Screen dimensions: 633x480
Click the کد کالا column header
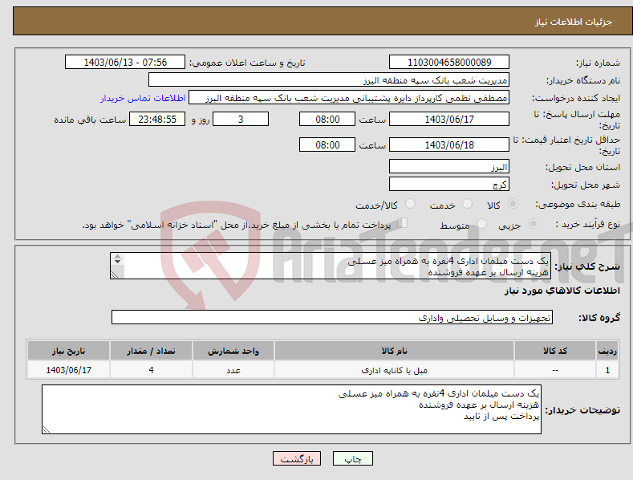(555, 351)
